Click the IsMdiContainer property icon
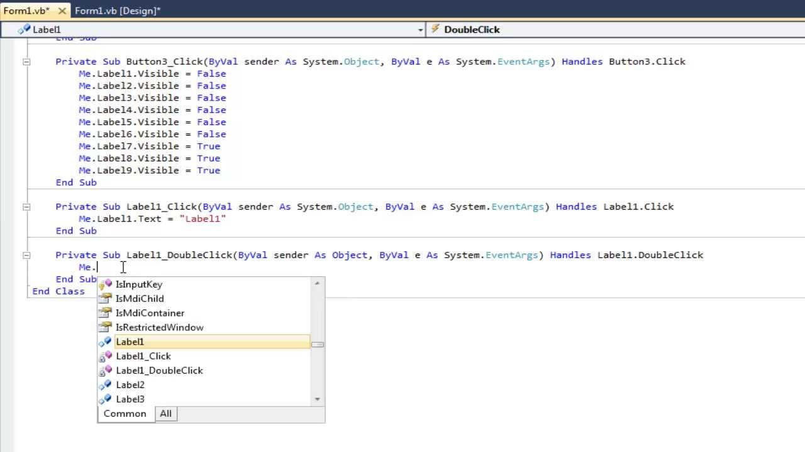 point(106,313)
